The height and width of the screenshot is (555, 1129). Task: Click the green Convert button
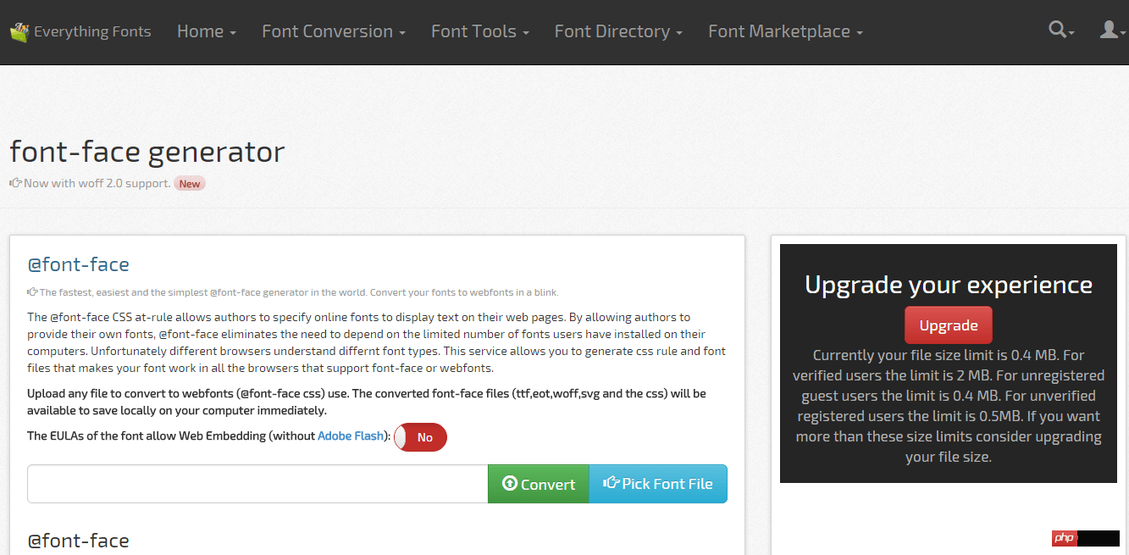tap(539, 484)
